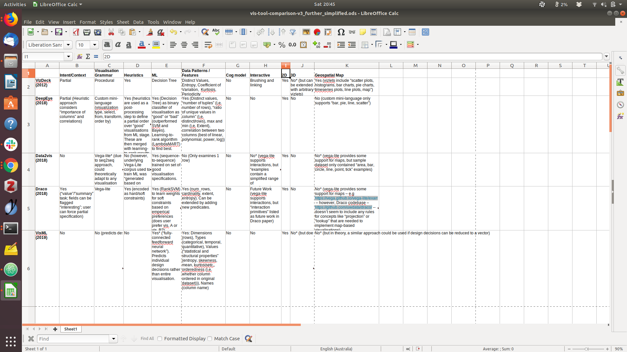Open the Name Box dropdown arrow
The image size is (627, 352).
[68, 57]
